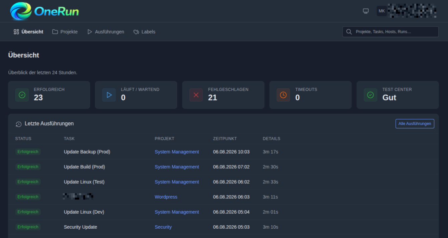This screenshot has width=448, height=238.
Task: Click the PROJEKT column header
Action: [164, 139]
